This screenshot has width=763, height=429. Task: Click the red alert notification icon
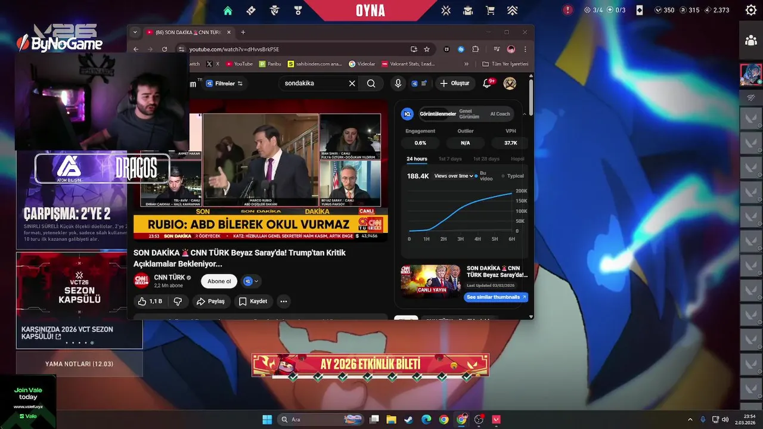(x=567, y=10)
